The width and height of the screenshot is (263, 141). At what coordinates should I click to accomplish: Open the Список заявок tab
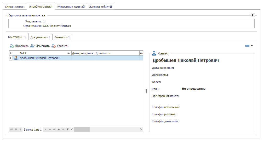pyautogui.click(x=15, y=7)
